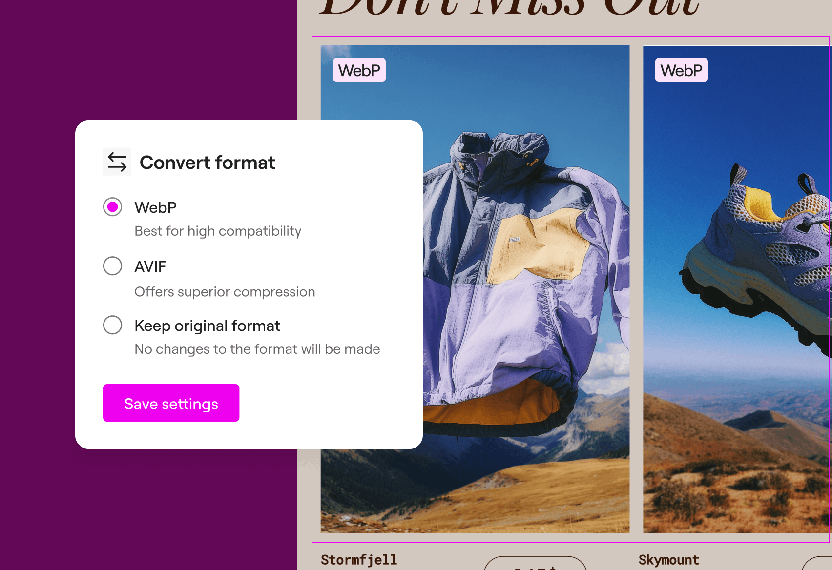Click the AVIF option label text
Image resolution: width=832 pixels, height=570 pixels.
[150, 266]
